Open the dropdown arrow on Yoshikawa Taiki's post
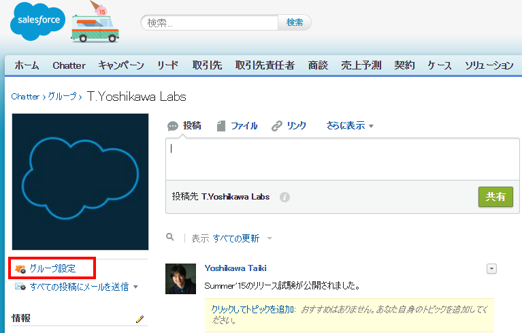 [491, 269]
